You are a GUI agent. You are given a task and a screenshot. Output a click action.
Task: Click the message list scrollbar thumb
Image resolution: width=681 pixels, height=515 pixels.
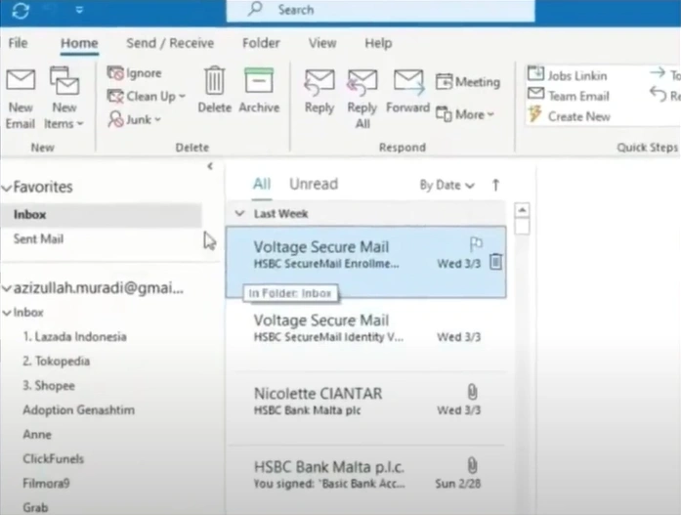[522, 227]
